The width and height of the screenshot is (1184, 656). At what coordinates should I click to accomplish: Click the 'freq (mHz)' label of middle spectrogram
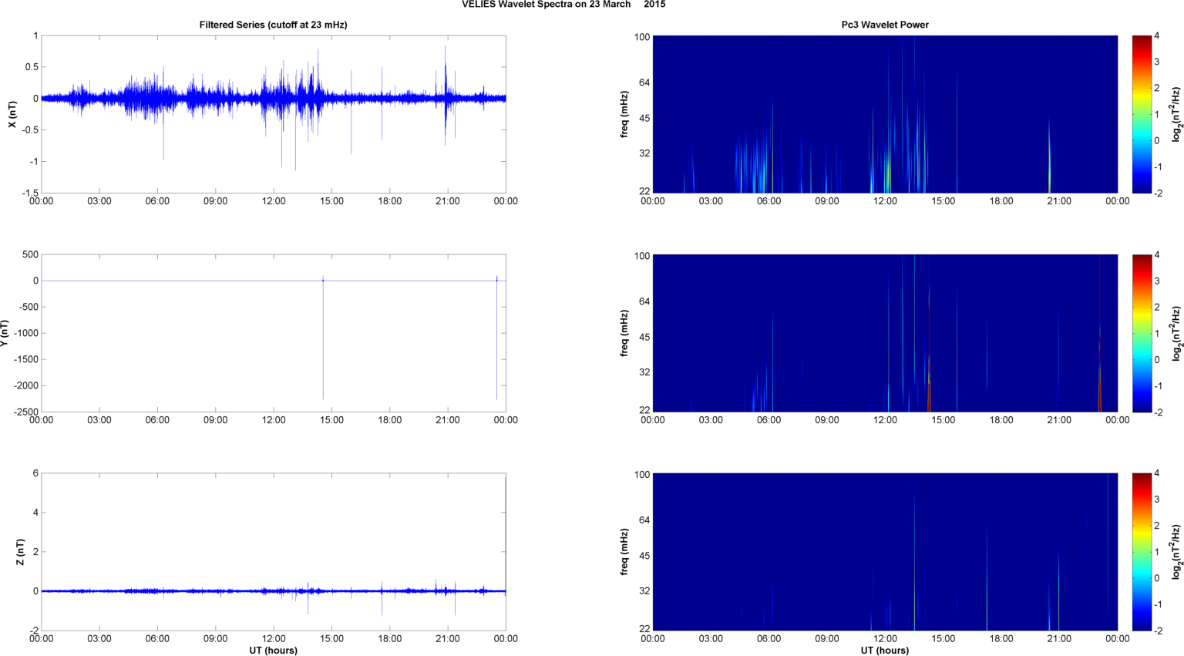(x=624, y=333)
